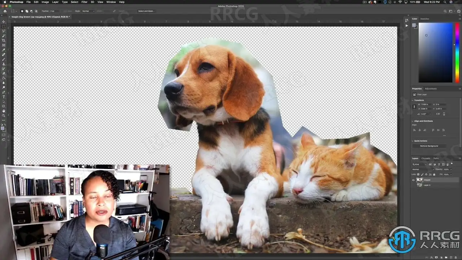Select the Hand tool
Viewport: 462px width, 260px height.
point(4,111)
